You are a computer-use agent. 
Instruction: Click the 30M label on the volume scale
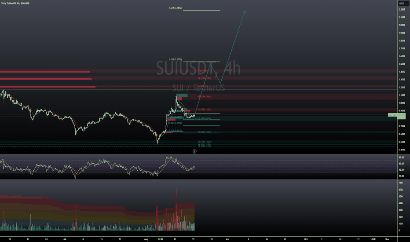coord(401,210)
